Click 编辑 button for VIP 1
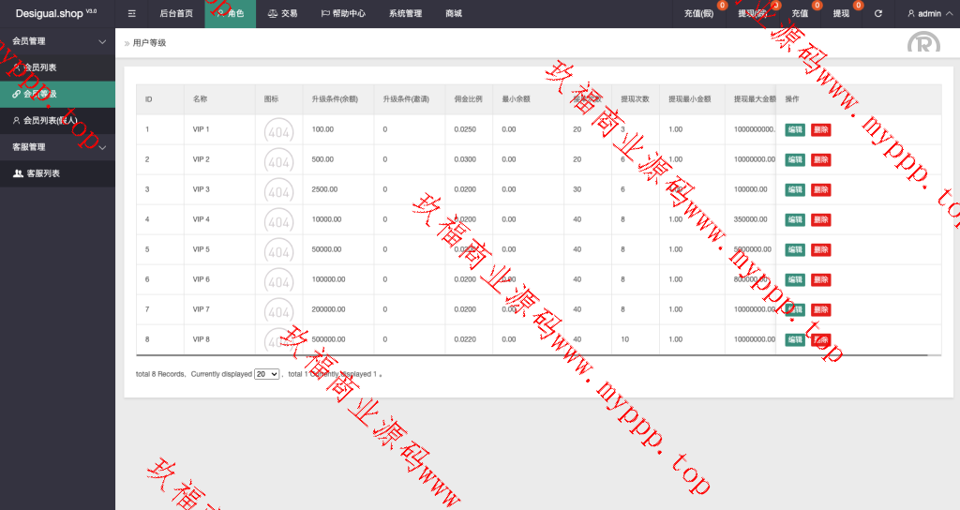960x510 pixels. pos(794,129)
